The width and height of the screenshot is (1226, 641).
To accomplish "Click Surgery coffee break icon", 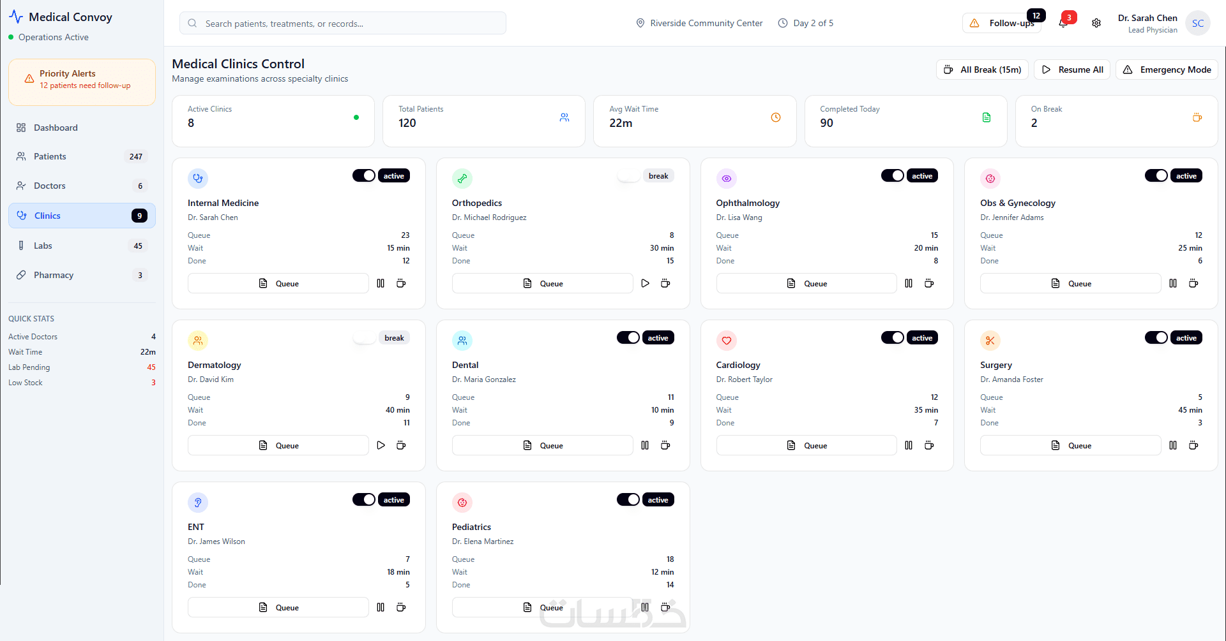I will click(1193, 445).
